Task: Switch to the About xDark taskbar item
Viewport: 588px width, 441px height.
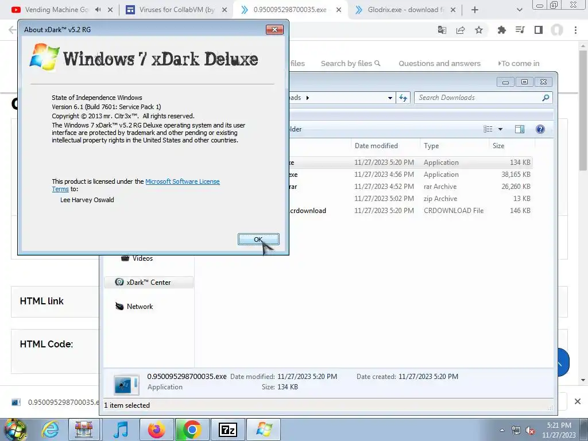Action: point(264,430)
